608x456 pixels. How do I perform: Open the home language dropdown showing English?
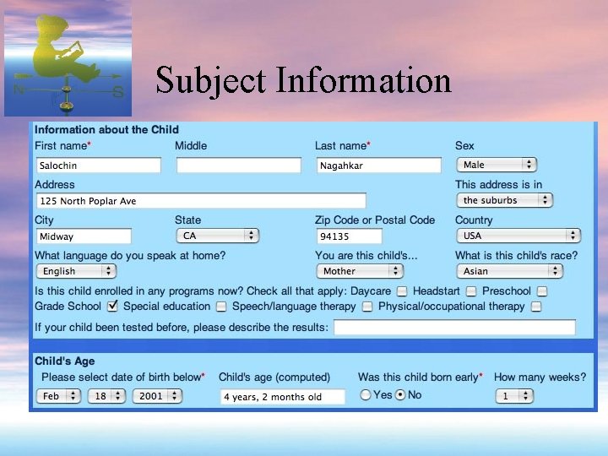coord(76,271)
